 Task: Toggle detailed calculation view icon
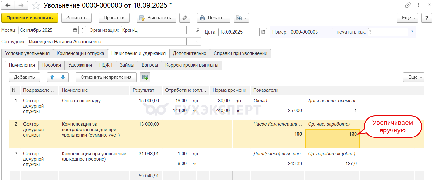145,77
